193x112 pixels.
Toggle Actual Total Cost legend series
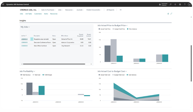[x=104, y=75]
